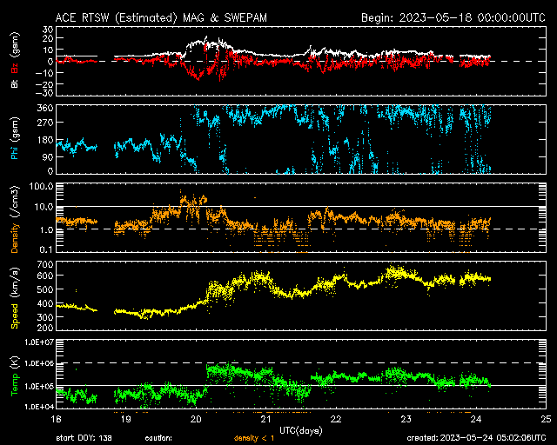Click the '30' tick of the Bt Bz axis
Viewport: 557px width, 445px height.
pyautogui.click(x=48, y=30)
